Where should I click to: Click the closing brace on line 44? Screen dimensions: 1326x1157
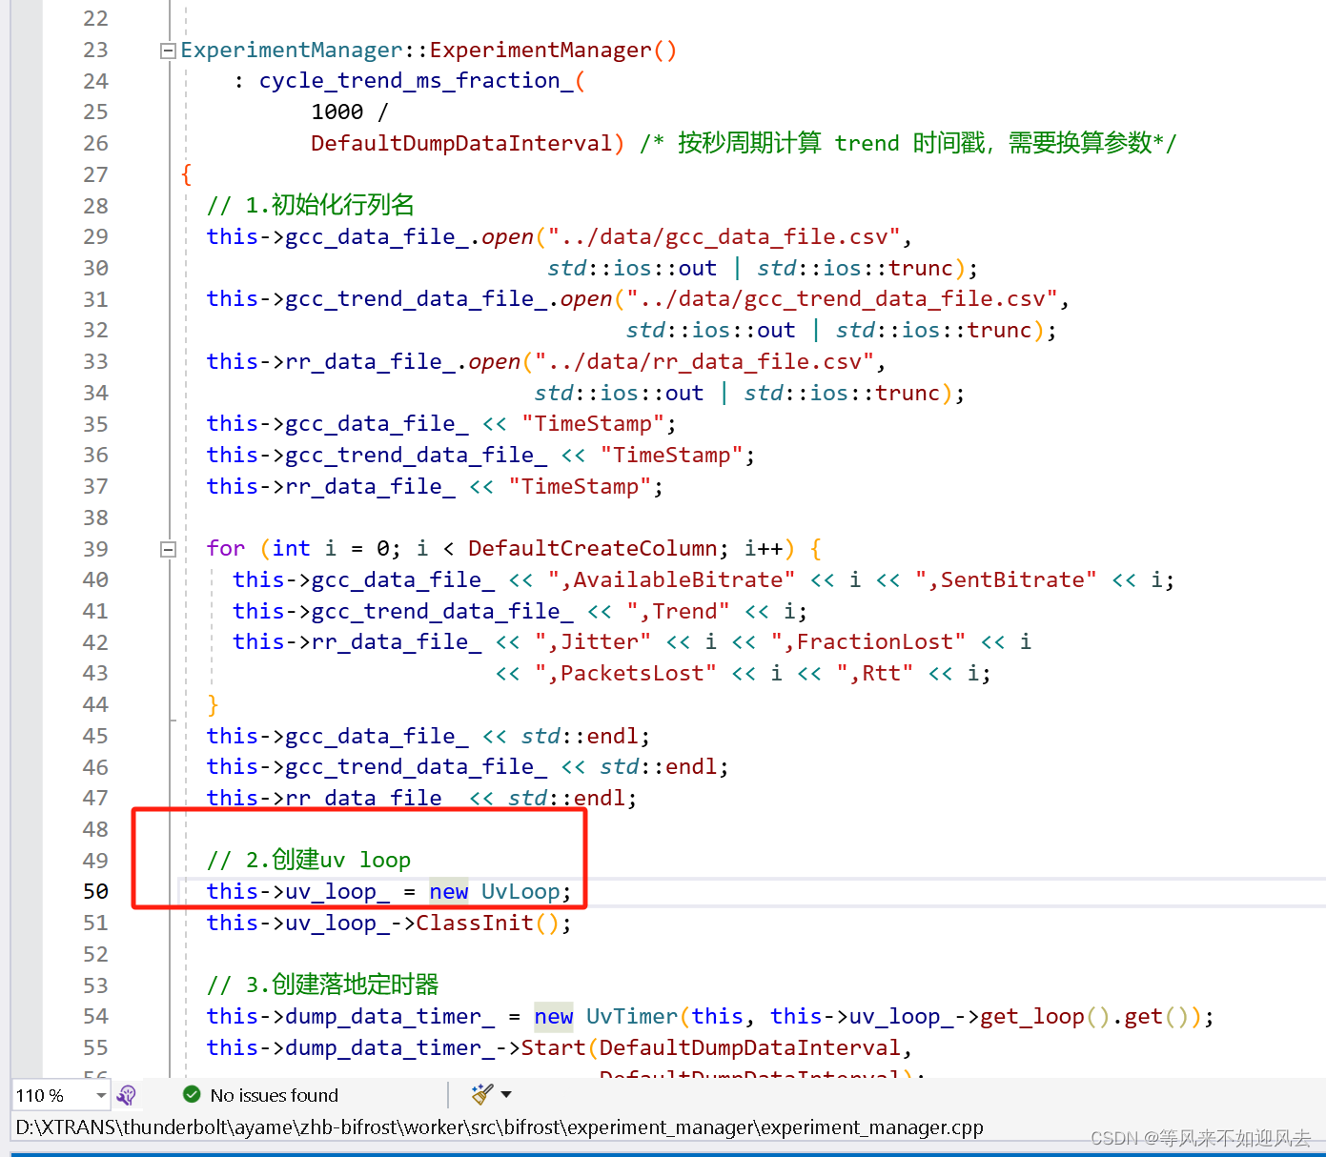pyautogui.click(x=213, y=704)
